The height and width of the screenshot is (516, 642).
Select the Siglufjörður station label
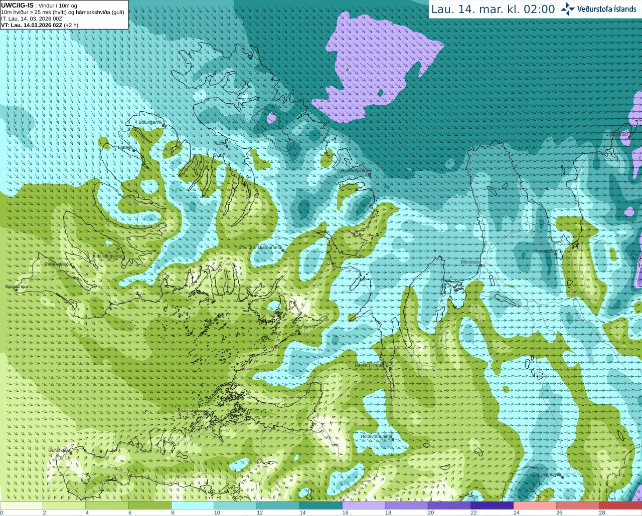(x=617, y=134)
